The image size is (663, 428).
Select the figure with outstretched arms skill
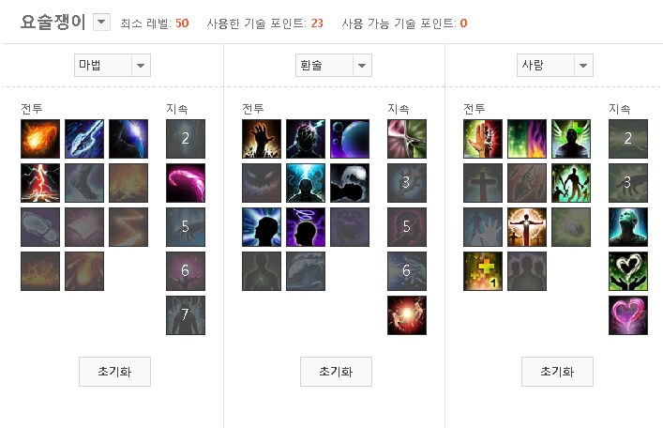[527, 227]
